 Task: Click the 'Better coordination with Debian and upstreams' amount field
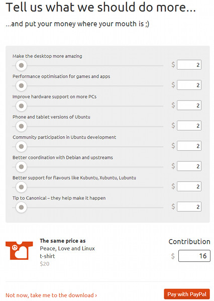189,166
